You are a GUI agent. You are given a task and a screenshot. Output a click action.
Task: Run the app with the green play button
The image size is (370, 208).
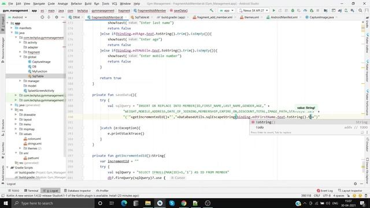pyautogui.click(x=273, y=10)
